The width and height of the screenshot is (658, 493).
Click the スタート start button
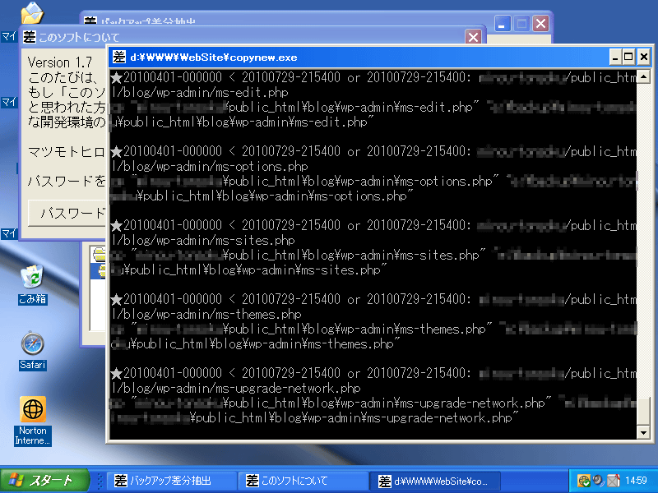[45, 481]
